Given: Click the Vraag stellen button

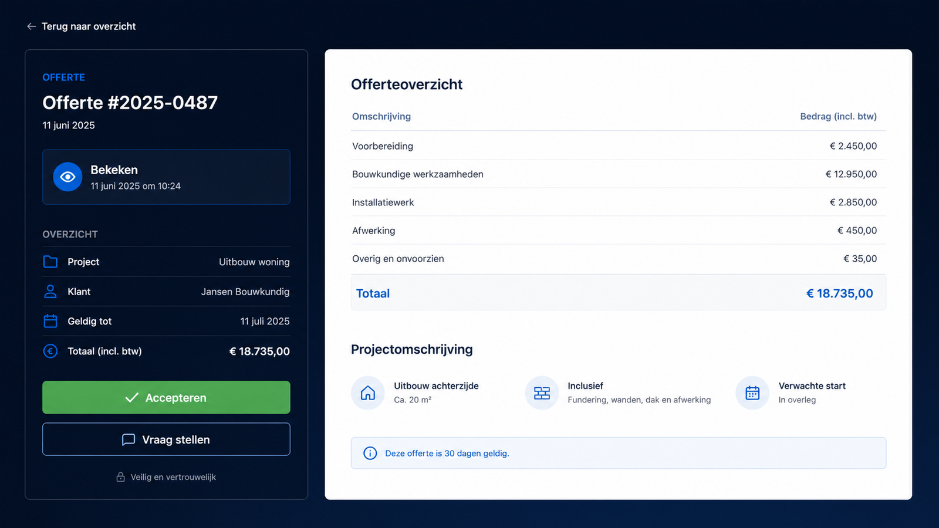Looking at the screenshot, I should click(x=166, y=439).
